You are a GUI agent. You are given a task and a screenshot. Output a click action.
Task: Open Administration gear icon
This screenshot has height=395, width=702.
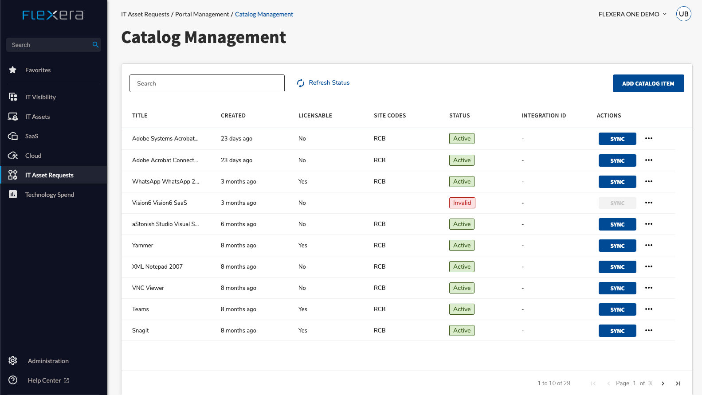13,361
